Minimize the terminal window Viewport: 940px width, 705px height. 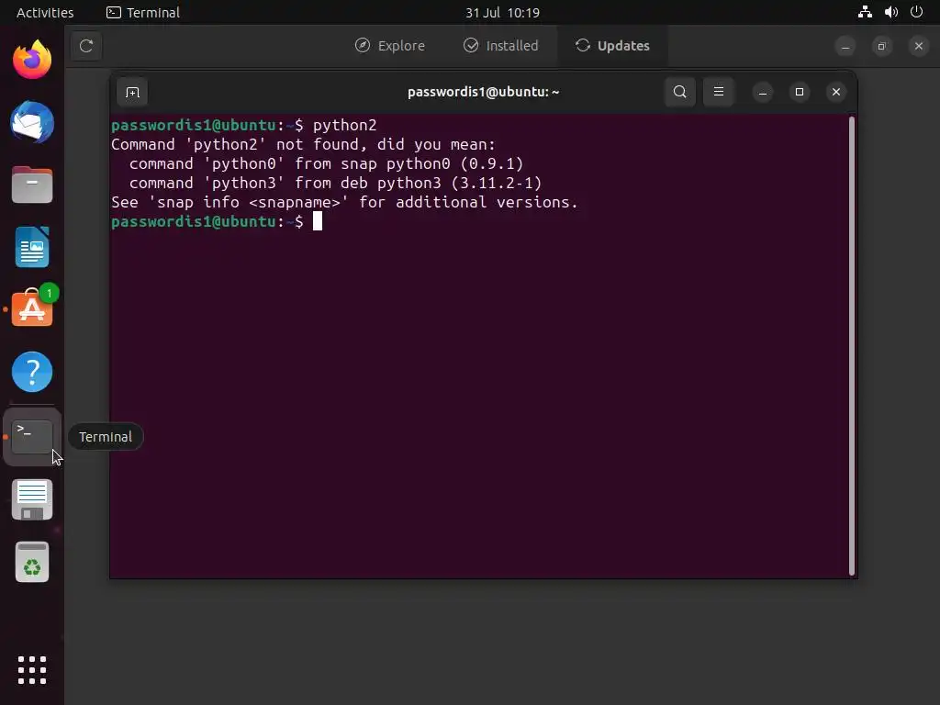click(x=763, y=93)
